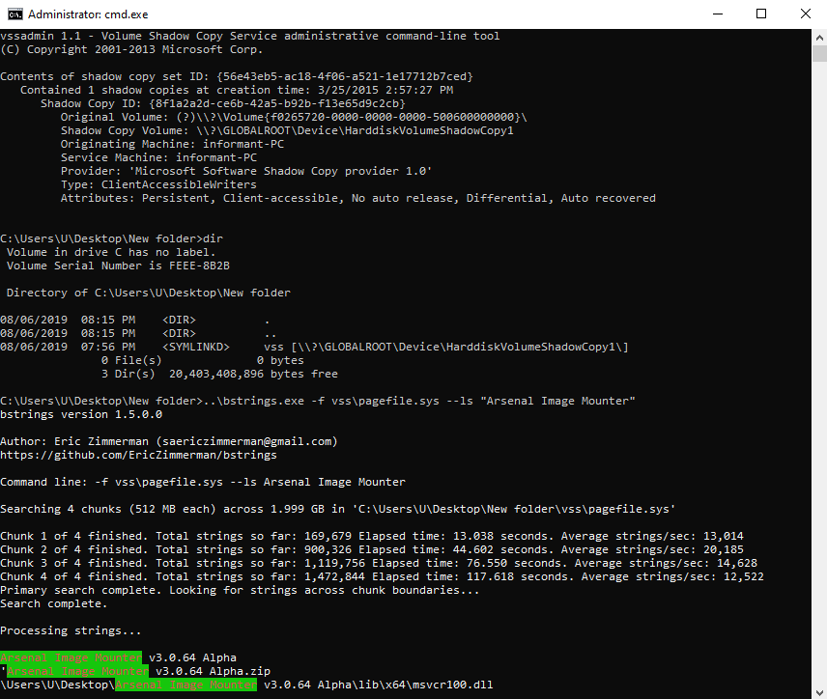Click the 'Original Volume' line
The image size is (827, 699).
294,117
